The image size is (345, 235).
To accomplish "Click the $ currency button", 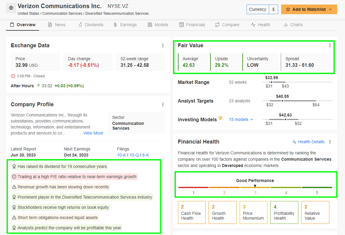I will tap(273, 9).
